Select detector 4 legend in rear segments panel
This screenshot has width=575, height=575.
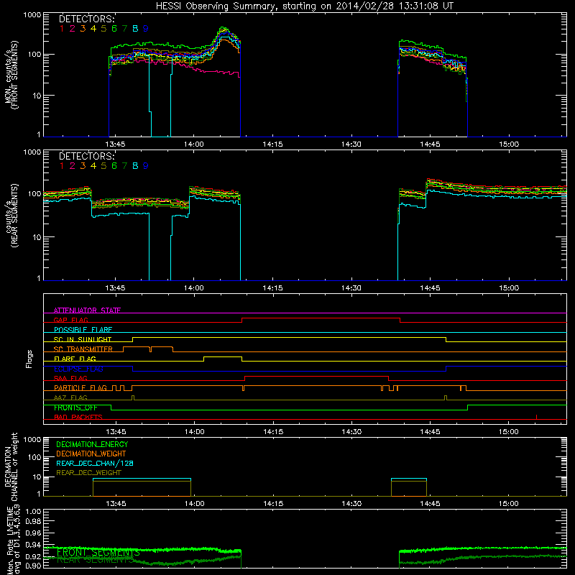click(x=93, y=166)
